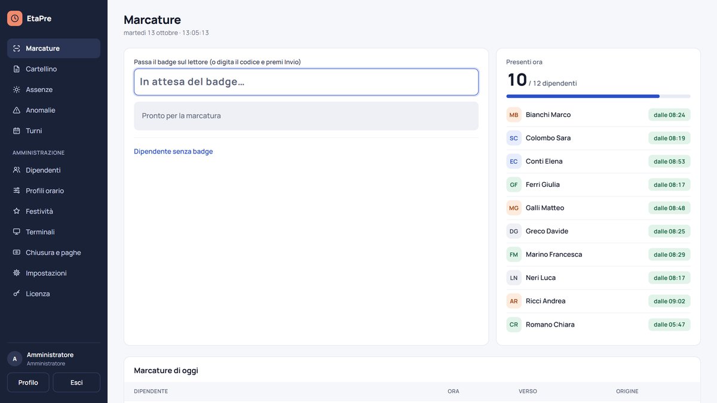
Task: Open the Turni menu label
Action: (34, 131)
